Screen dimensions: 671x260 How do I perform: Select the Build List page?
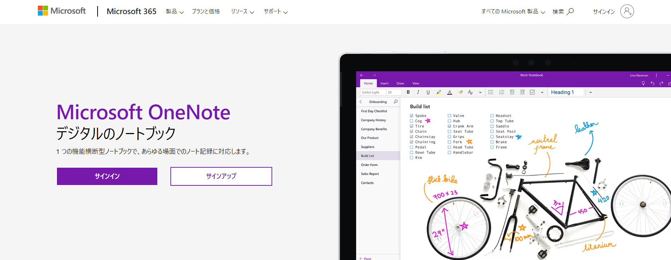point(378,156)
